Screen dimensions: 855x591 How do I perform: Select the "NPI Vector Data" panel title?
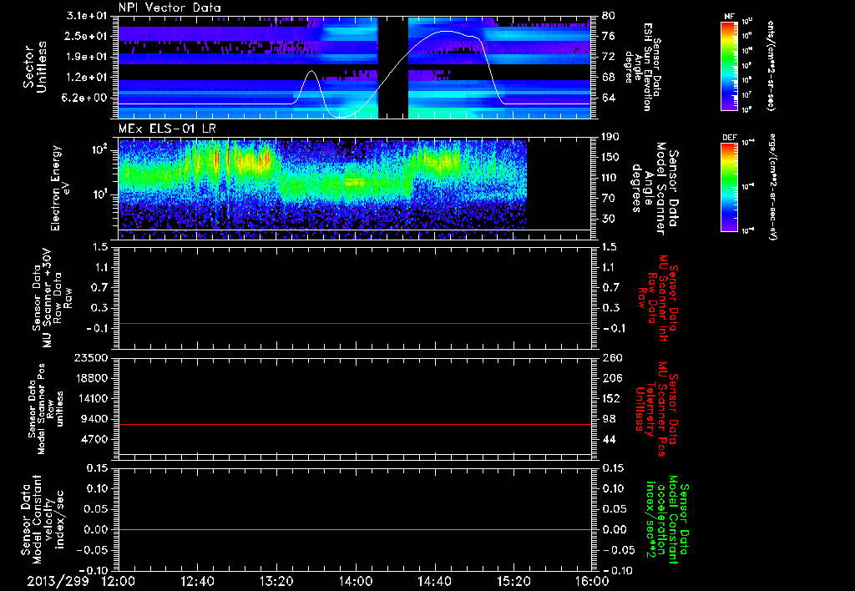(x=169, y=8)
